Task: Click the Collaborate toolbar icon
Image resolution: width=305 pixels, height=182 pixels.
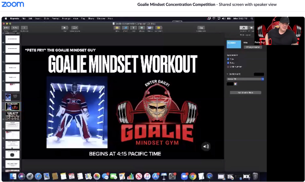Action: pyautogui.click(x=201, y=28)
